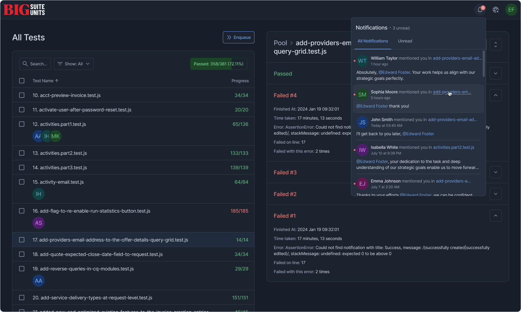The height and width of the screenshot is (312, 521).
Task: Click the search magnifier icon
Action: 25,64
